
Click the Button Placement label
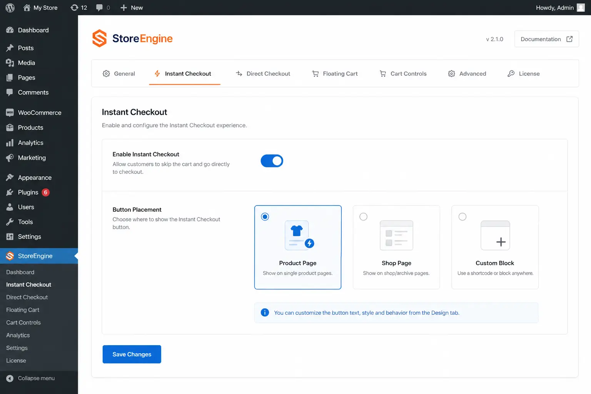(x=137, y=210)
